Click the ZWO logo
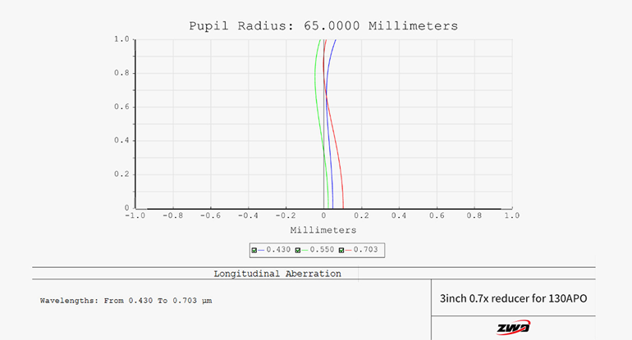 tap(513, 328)
